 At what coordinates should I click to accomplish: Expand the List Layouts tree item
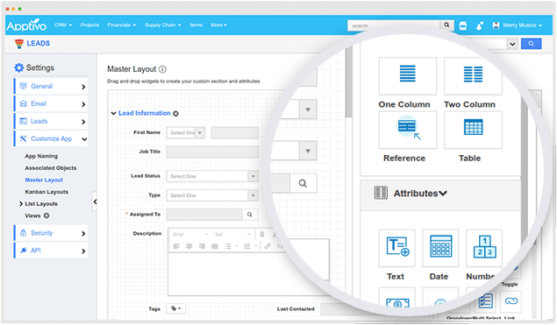coord(21,203)
